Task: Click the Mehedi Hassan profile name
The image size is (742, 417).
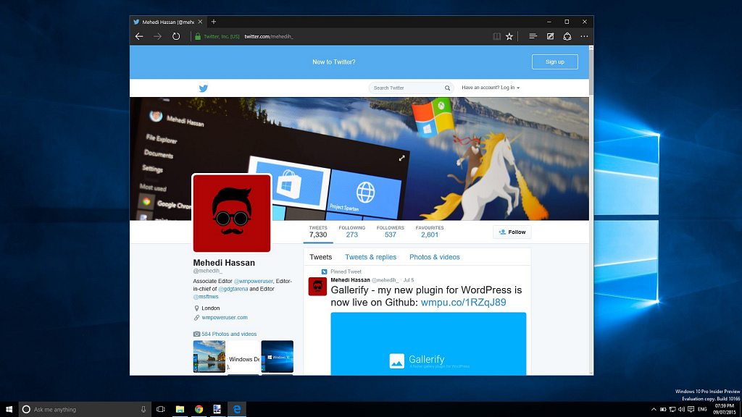Action: (x=224, y=263)
